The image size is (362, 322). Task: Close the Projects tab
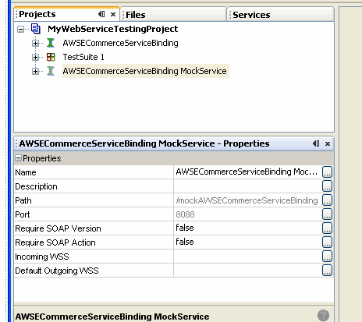click(x=113, y=14)
